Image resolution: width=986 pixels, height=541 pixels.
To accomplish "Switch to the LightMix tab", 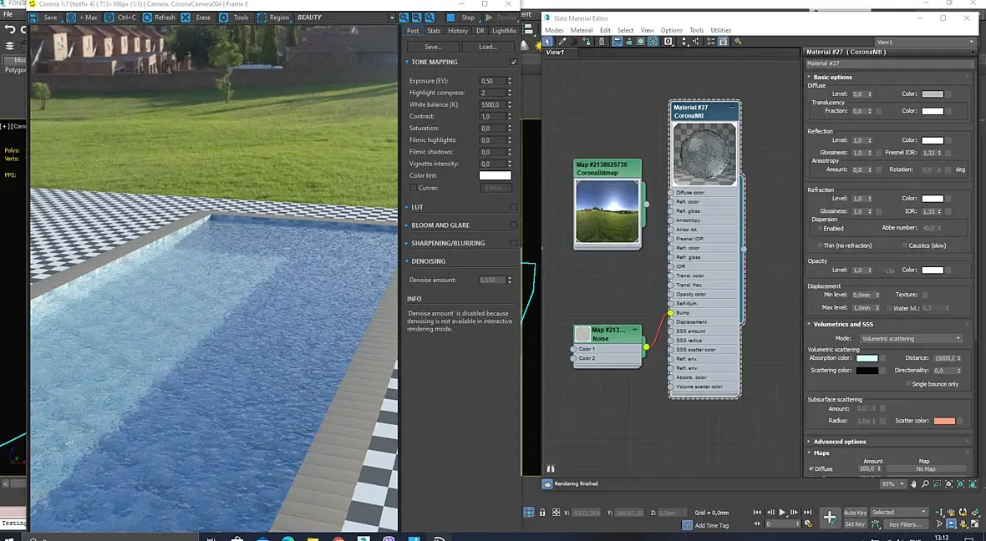I will coord(504,31).
